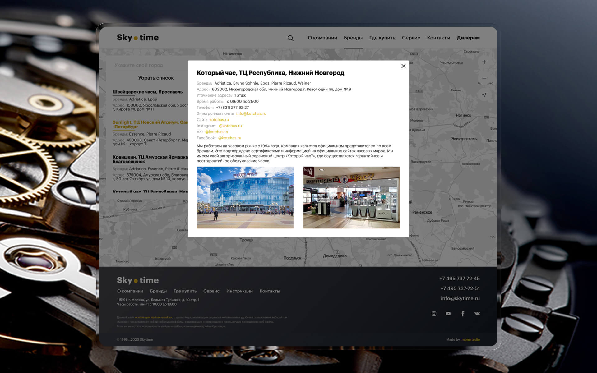Viewport: 597px width, 373px height.
Task: Click the address text 603002, Нижегородская обл
Action: pos(281,89)
